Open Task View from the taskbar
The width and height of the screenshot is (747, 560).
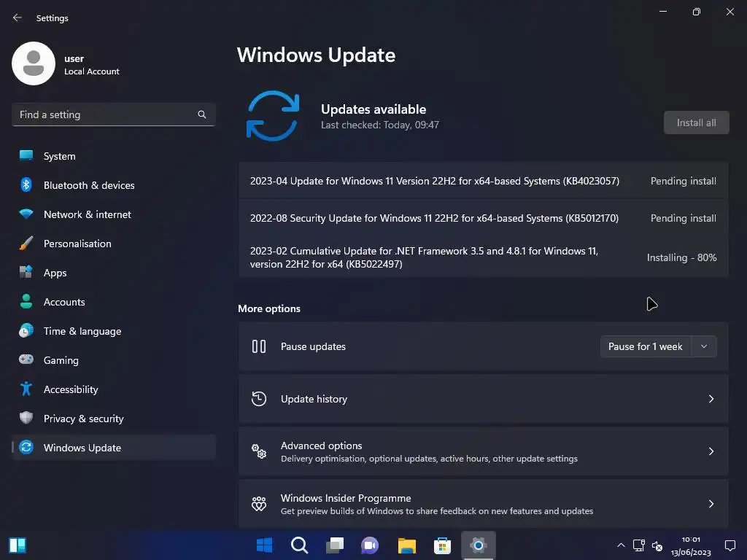click(335, 545)
